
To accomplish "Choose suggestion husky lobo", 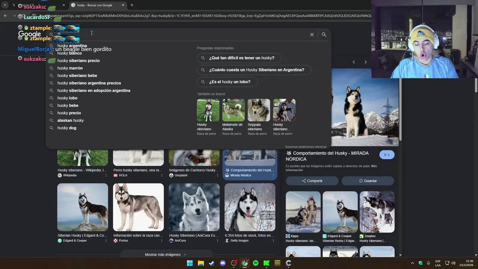I will (67, 98).
